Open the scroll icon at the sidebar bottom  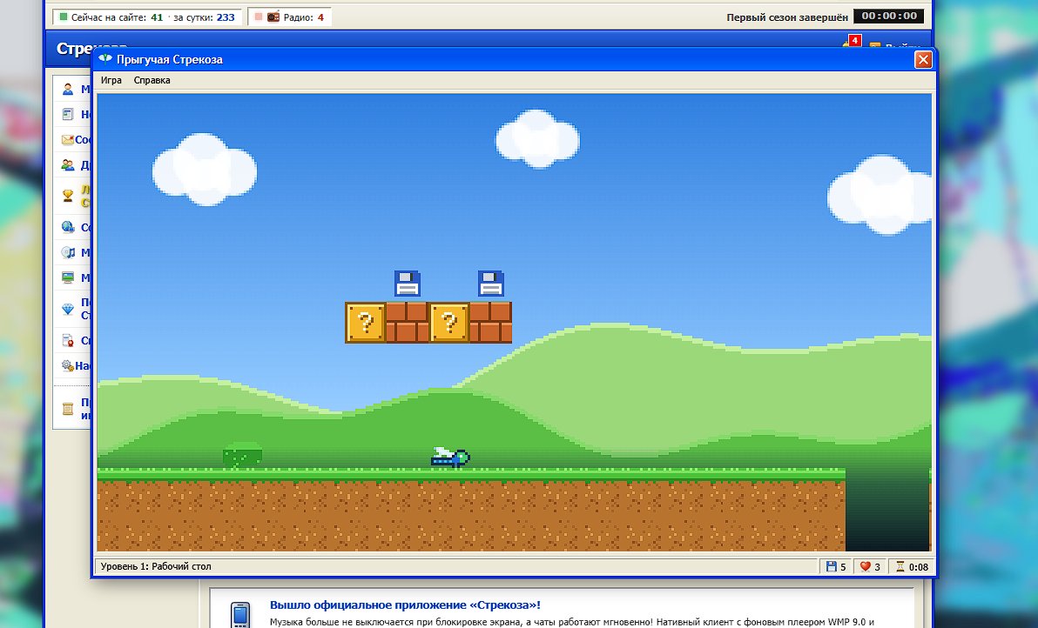tap(68, 409)
